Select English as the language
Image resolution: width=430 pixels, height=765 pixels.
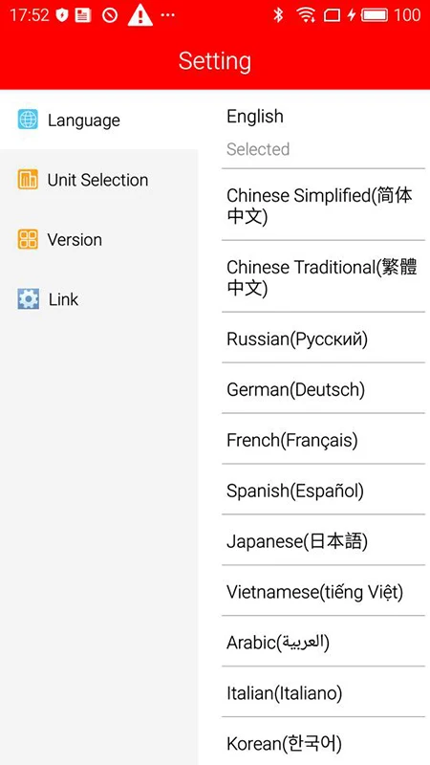pos(323,131)
